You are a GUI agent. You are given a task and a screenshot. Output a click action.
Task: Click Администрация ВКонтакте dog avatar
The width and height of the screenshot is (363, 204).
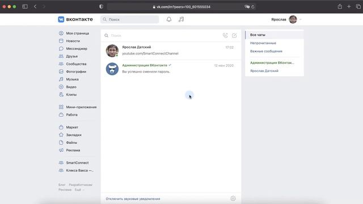click(112, 69)
